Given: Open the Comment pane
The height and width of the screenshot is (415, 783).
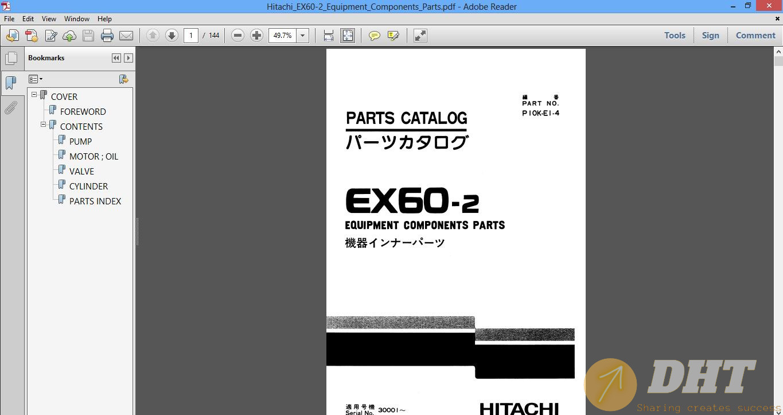Looking at the screenshot, I should point(755,36).
